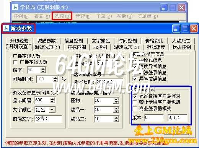Tick the 商业登录器模式 checkbox
This screenshot has height=148, width=199.
click(x=135, y=109)
